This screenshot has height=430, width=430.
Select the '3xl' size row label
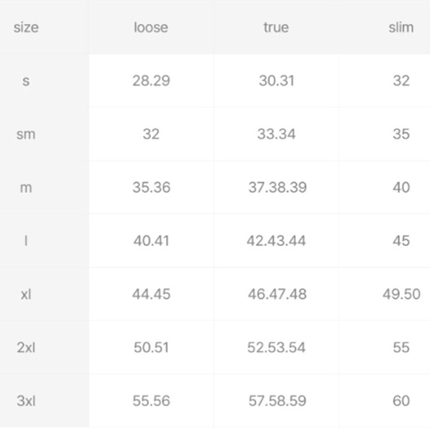coord(26,401)
